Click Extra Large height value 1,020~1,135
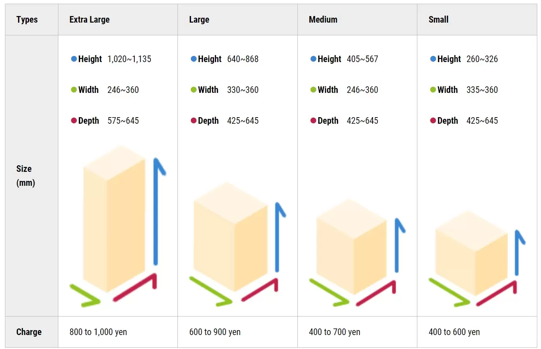This screenshot has height=349, width=541. (x=129, y=59)
